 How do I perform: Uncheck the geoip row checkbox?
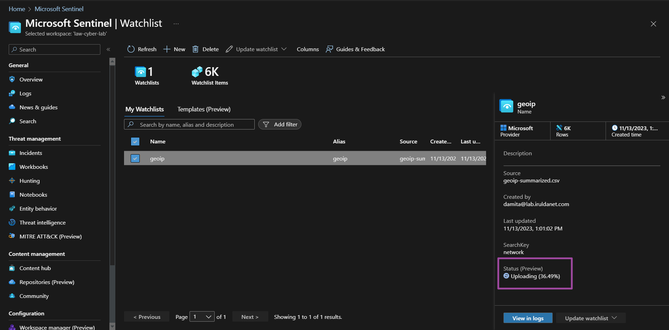pyautogui.click(x=135, y=158)
